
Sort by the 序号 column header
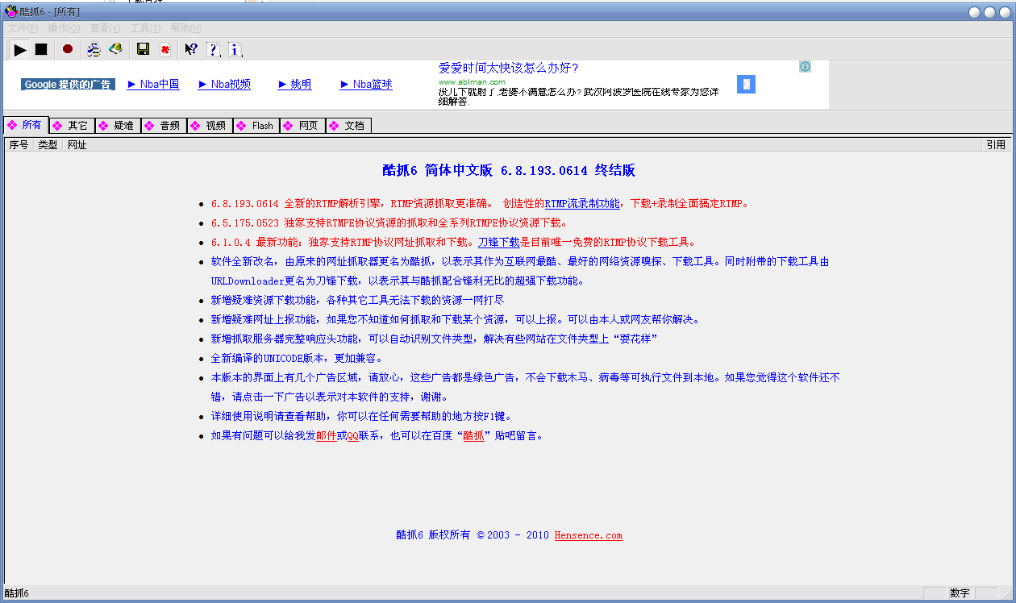(19, 145)
